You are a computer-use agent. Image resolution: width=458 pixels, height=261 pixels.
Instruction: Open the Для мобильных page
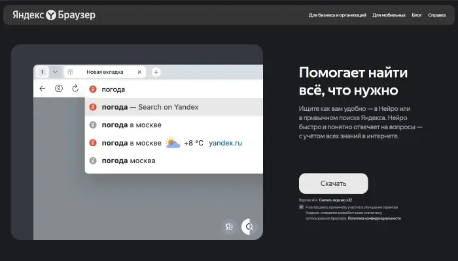tap(389, 15)
